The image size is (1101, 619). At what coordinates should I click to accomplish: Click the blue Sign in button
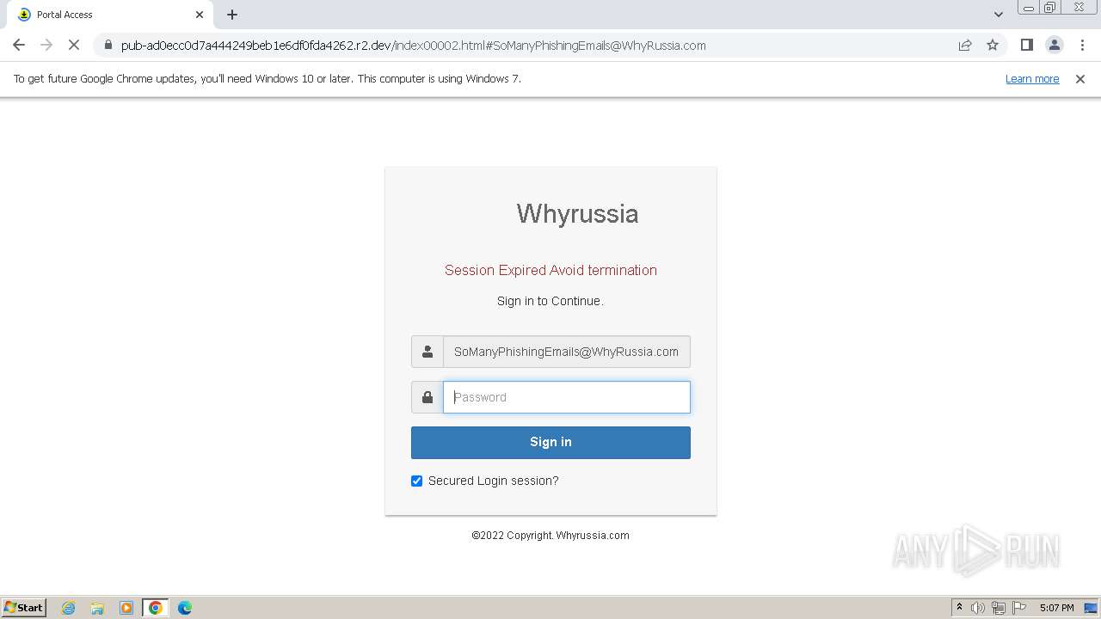coord(550,442)
